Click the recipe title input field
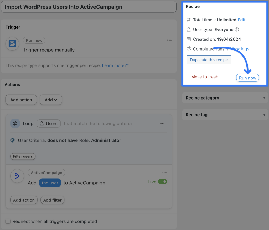 pyautogui.click(x=89, y=7)
